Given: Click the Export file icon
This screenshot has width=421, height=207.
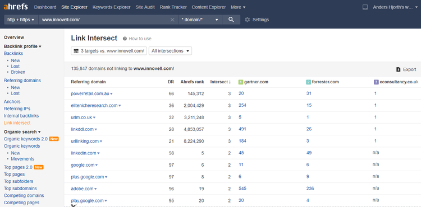Looking at the screenshot, I should coord(399,69).
